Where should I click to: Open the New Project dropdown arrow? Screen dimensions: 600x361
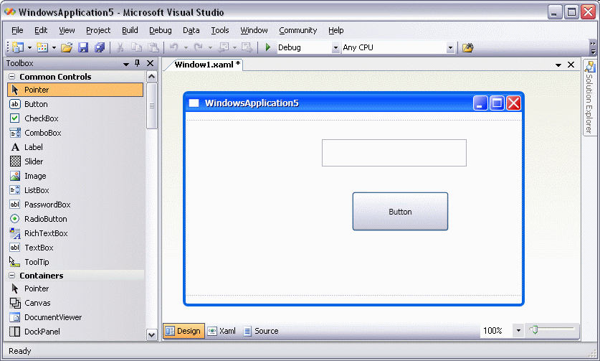(x=29, y=48)
